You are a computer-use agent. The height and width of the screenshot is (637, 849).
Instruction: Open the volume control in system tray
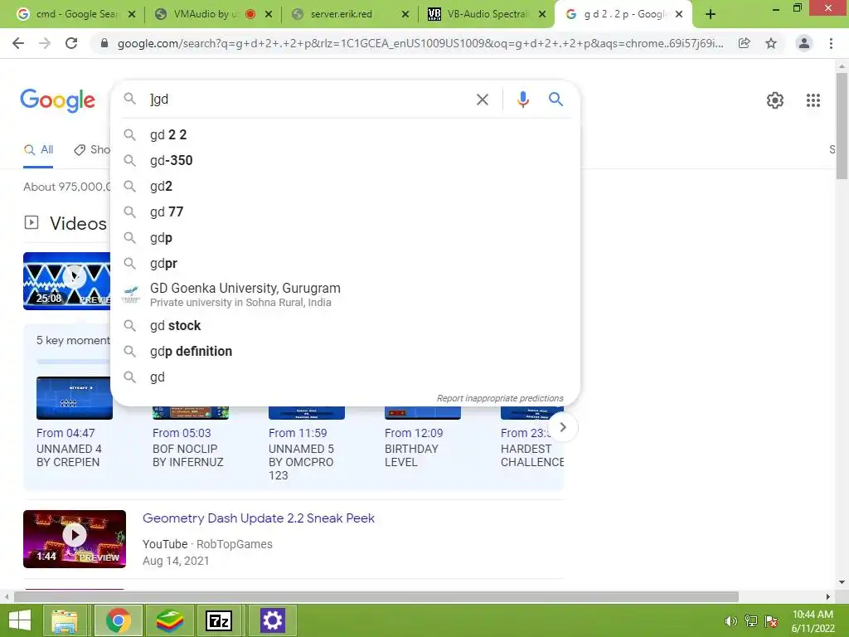click(x=730, y=621)
